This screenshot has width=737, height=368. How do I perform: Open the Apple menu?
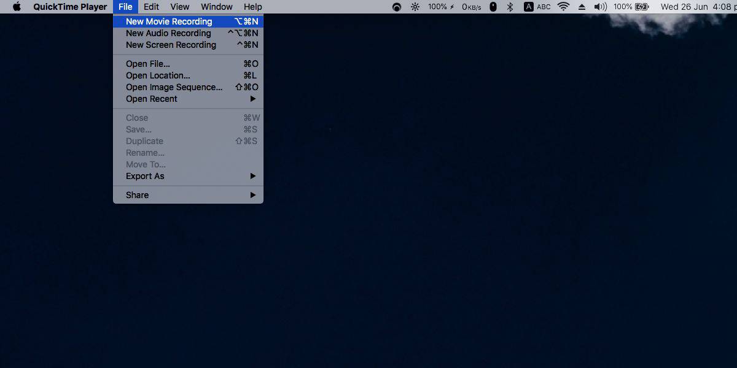pyautogui.click(x=17, y=7)
